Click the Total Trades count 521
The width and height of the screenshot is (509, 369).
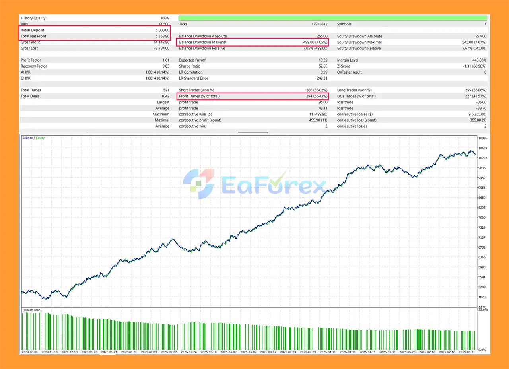click(x=167, y=90)
